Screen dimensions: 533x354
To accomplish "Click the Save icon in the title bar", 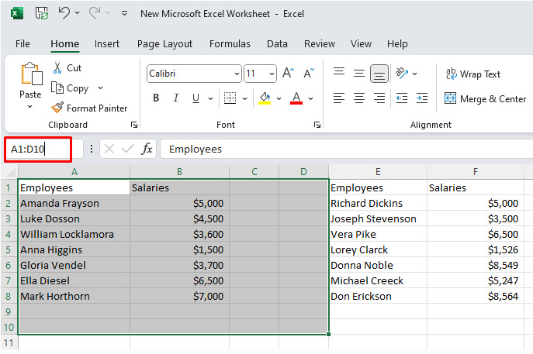I will pos(41,14).
